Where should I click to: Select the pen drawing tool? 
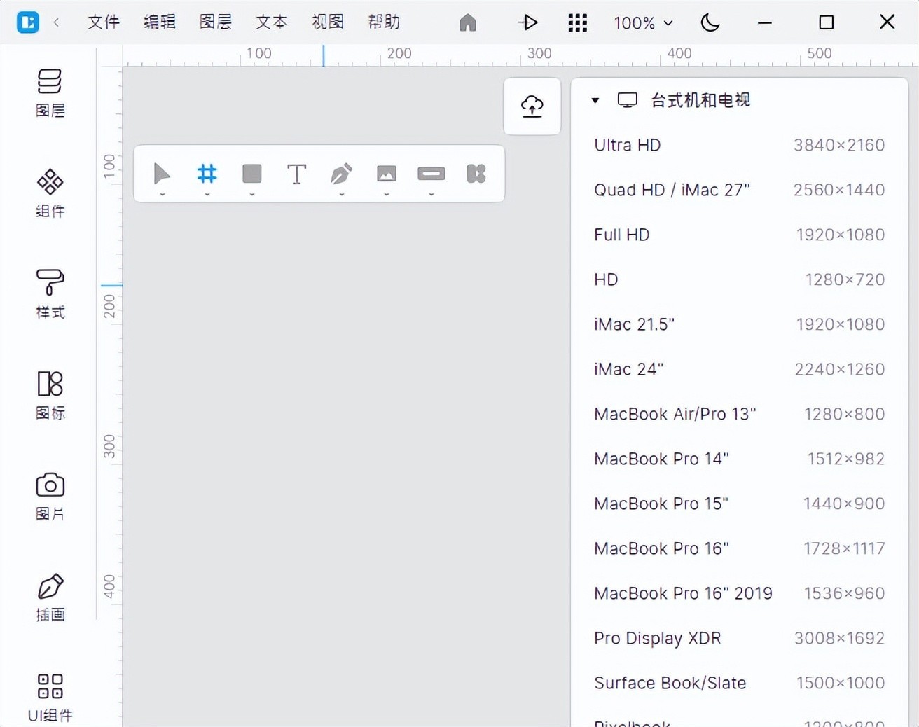click(342, 173)
